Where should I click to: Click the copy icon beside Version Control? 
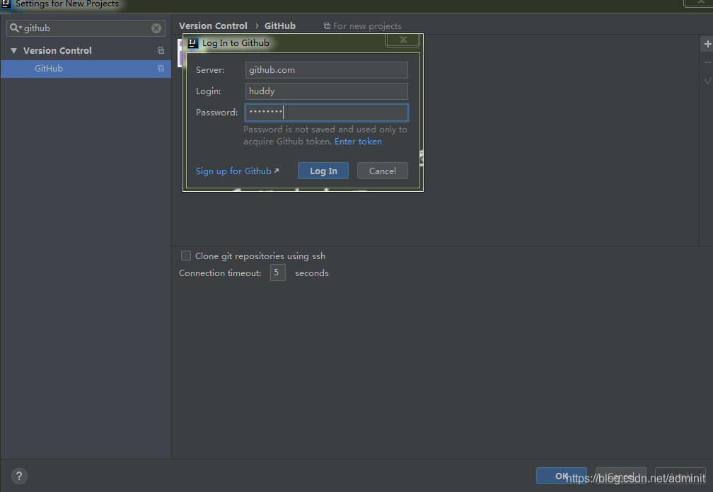pyautogui.click(x=161, y=50)
